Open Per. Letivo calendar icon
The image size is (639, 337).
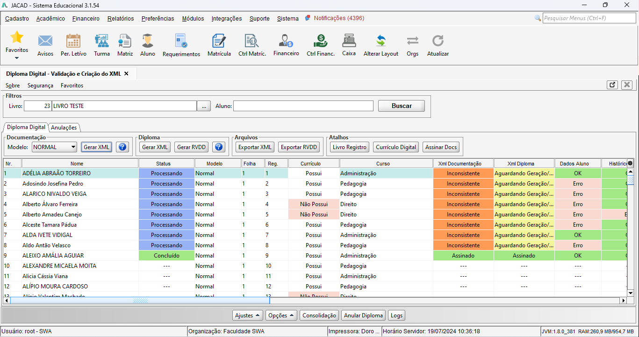pos(73,41)
